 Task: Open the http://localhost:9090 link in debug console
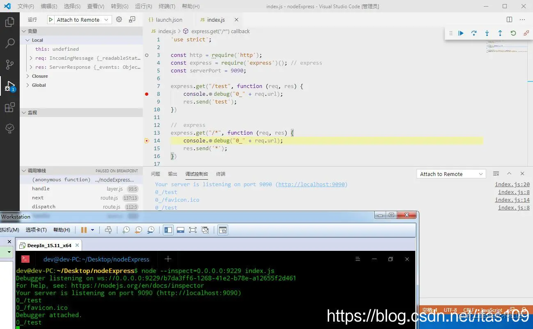click(312, 185)
